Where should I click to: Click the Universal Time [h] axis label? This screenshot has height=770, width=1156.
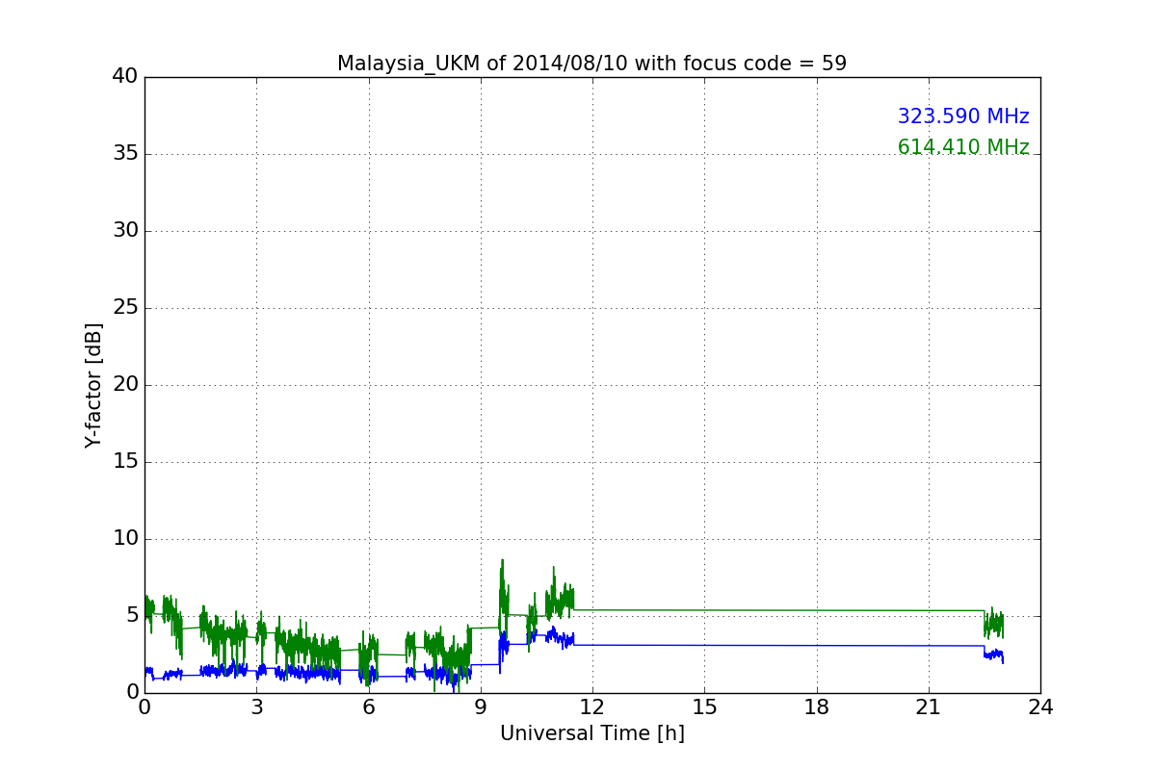[591, 733]
